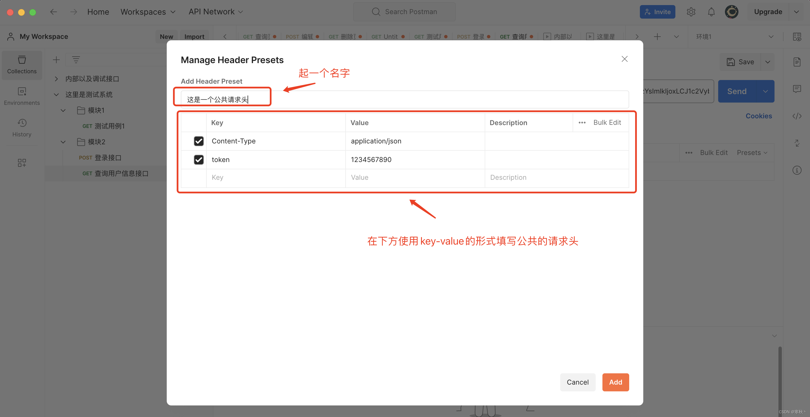
Task: Open the Cookies link
Action: click(x=759, y=116)
